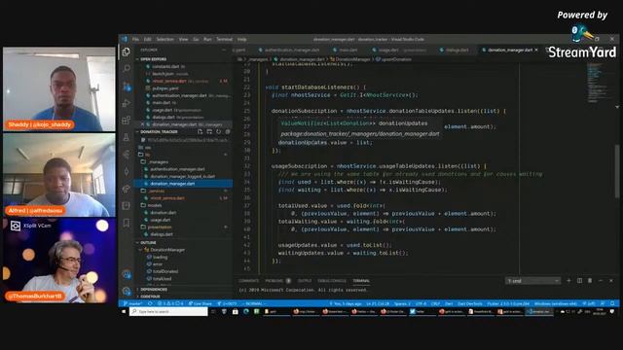
Task: Refresh the DONATION_TRACKER explorer
Action: pyautogui.click(x=218, y=132)
